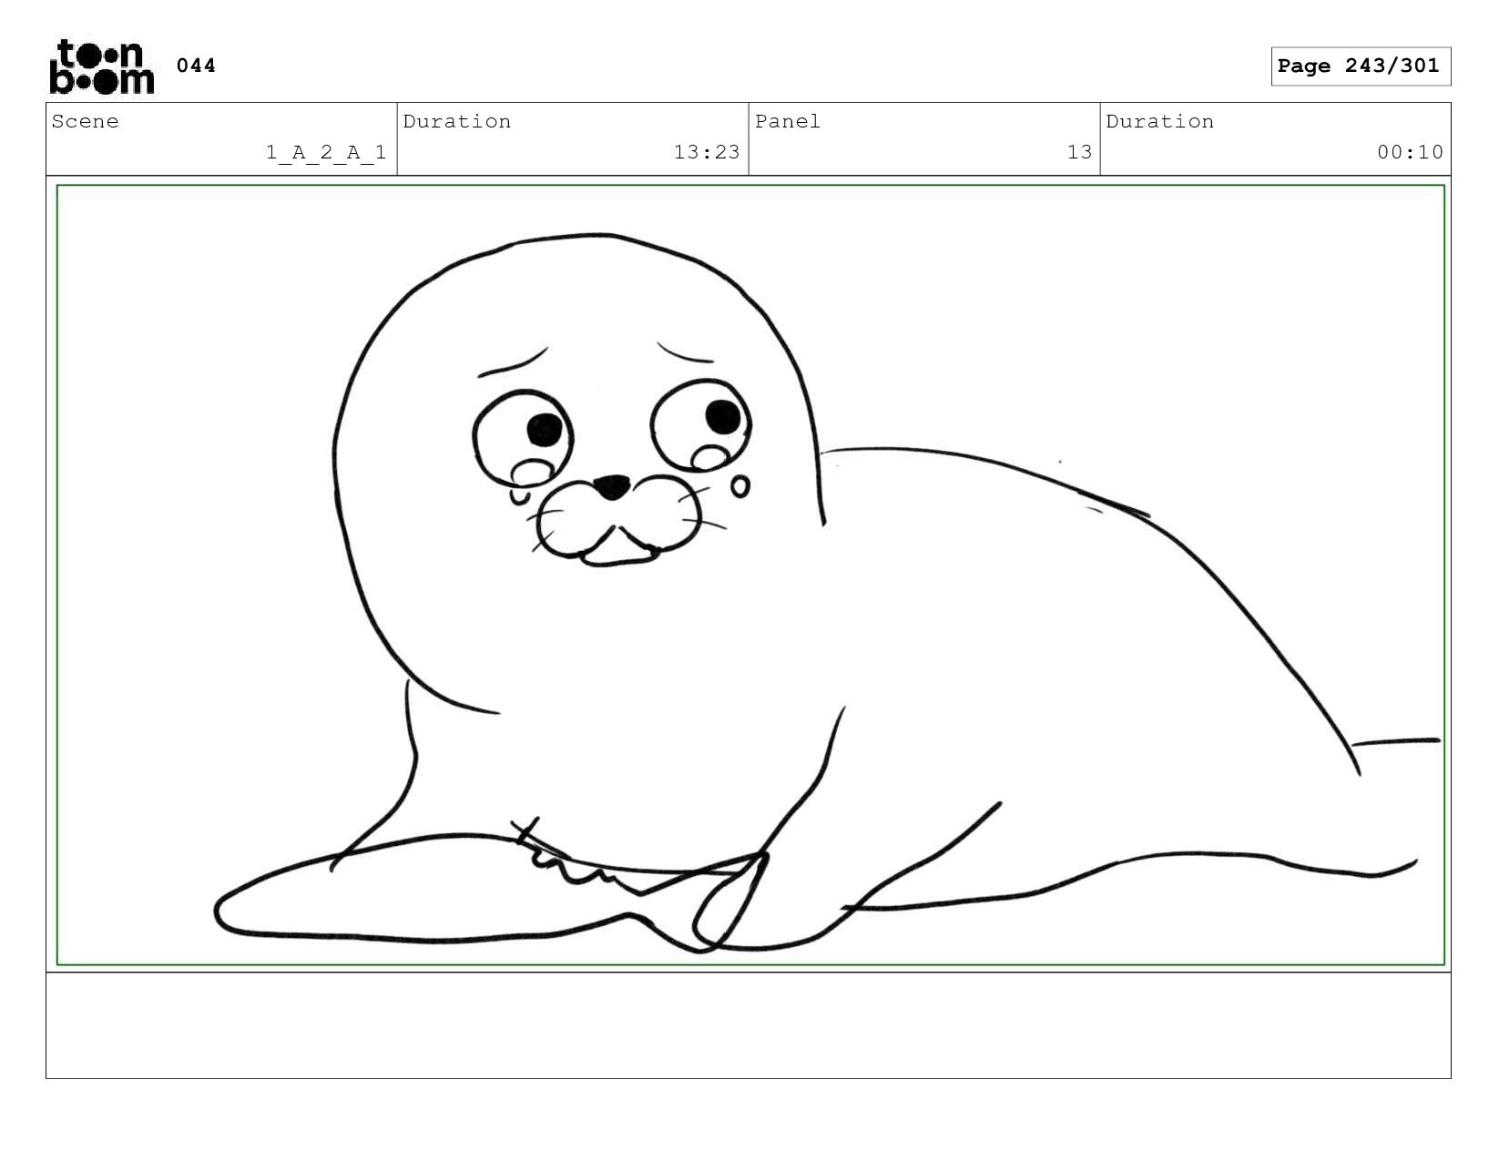1499x1161 pixels.
Task: Click the Page 243/301 indicator
Action: [x=1360, y=66]
